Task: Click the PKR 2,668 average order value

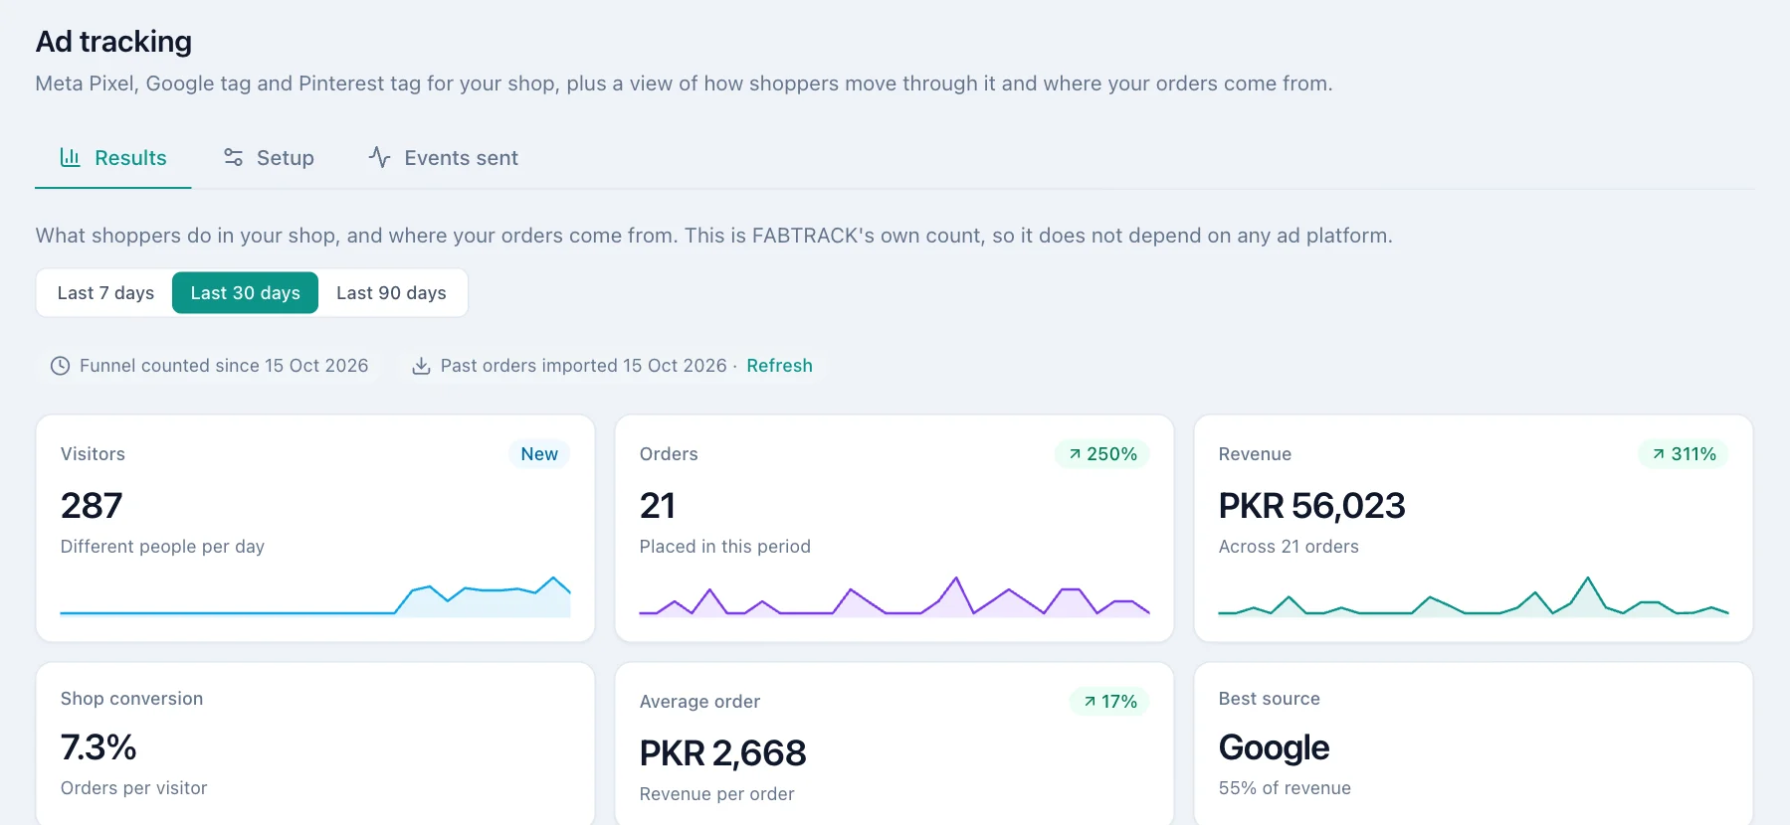Action: tap(722, 753)
